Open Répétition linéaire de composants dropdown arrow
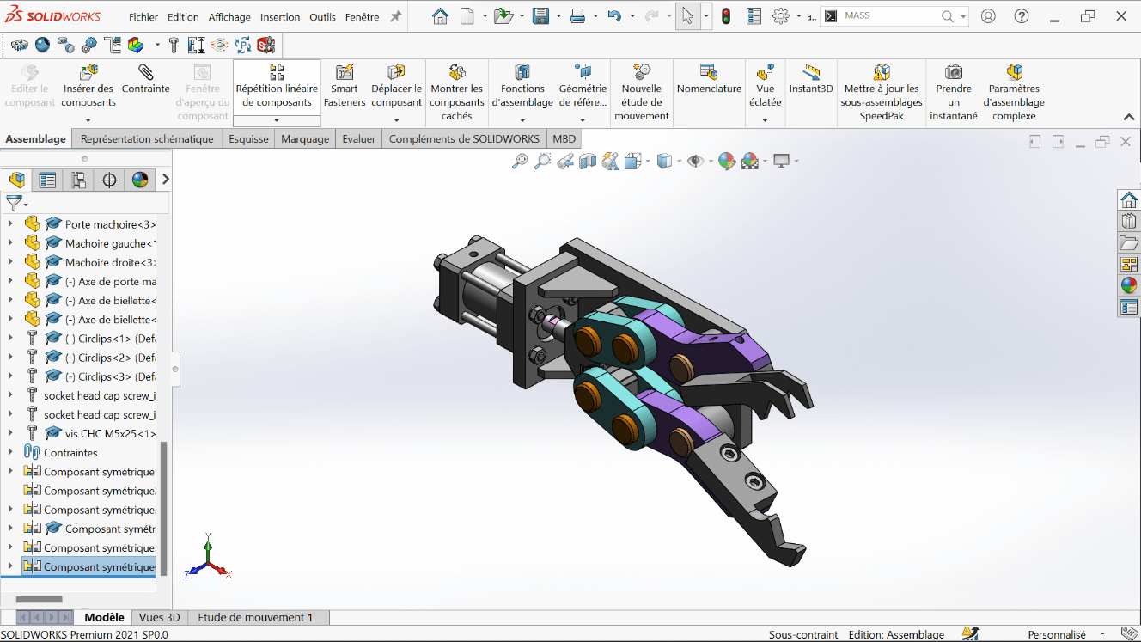The height and width of the screenshot is (642, 1141). click(x=277, y=119)
